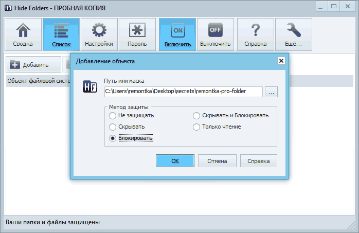
Task: Click the Hide Folders title bar app icon
Action: pos(8,8)
